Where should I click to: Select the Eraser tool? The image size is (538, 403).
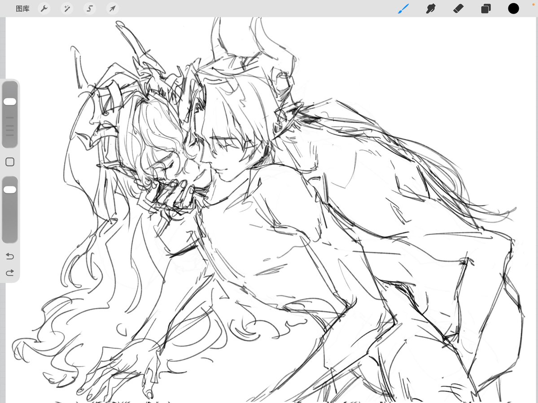tap(459, 9)
